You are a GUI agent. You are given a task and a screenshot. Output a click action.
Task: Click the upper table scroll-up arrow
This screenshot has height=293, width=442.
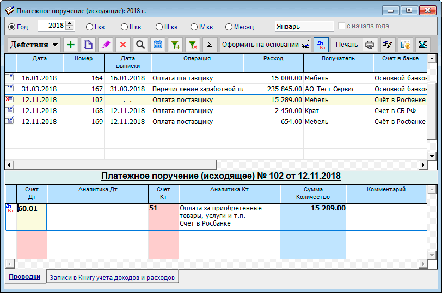(x=432, y=59)
